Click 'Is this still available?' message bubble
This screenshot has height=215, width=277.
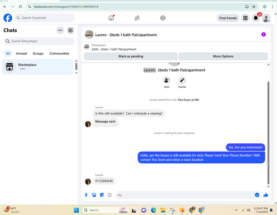tap(129, 113)
